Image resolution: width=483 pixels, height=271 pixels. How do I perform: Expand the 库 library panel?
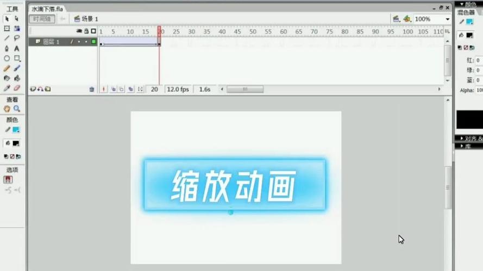click(x=462, y=146)
